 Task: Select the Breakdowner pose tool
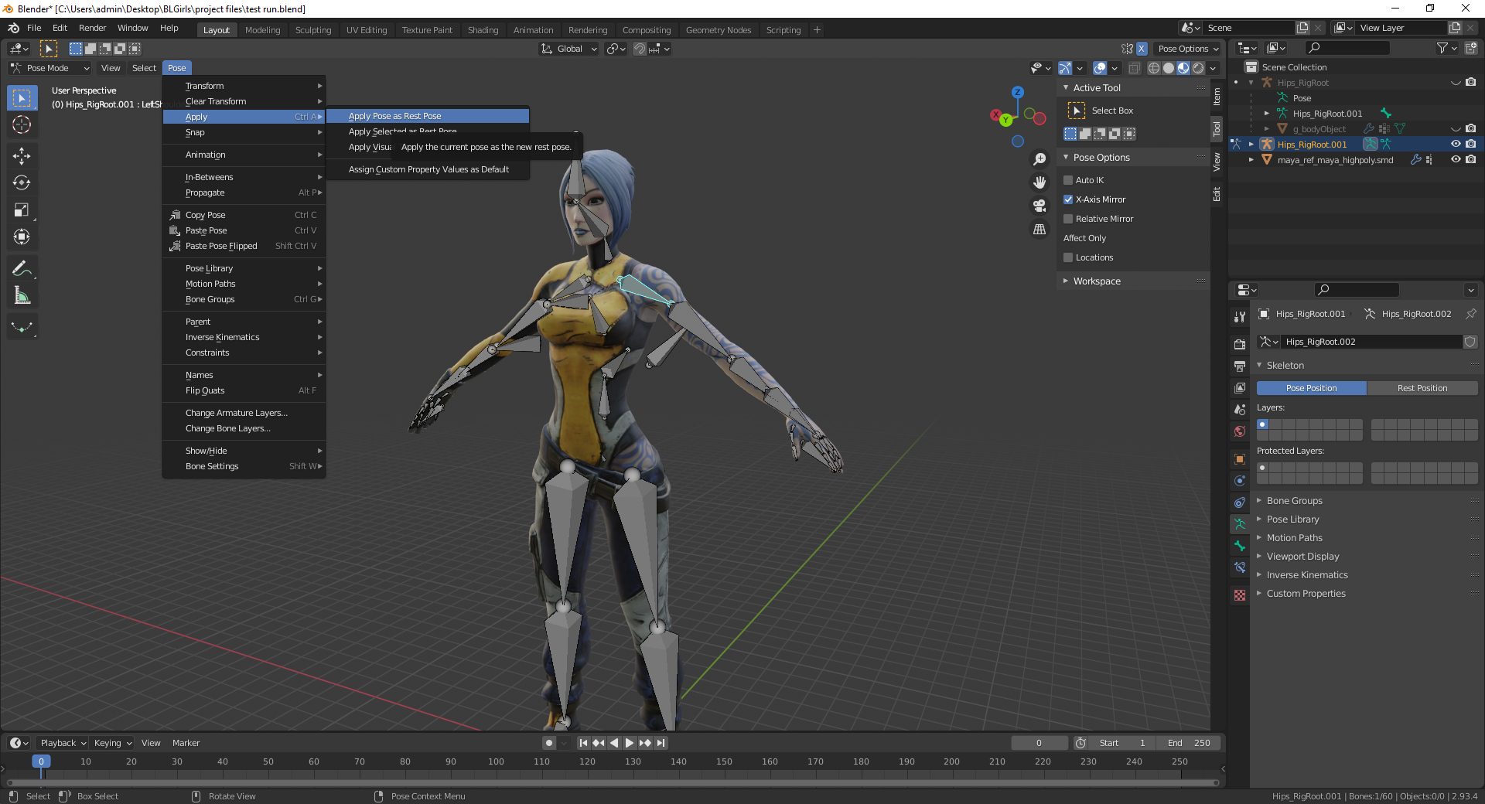tap(22, 328)
